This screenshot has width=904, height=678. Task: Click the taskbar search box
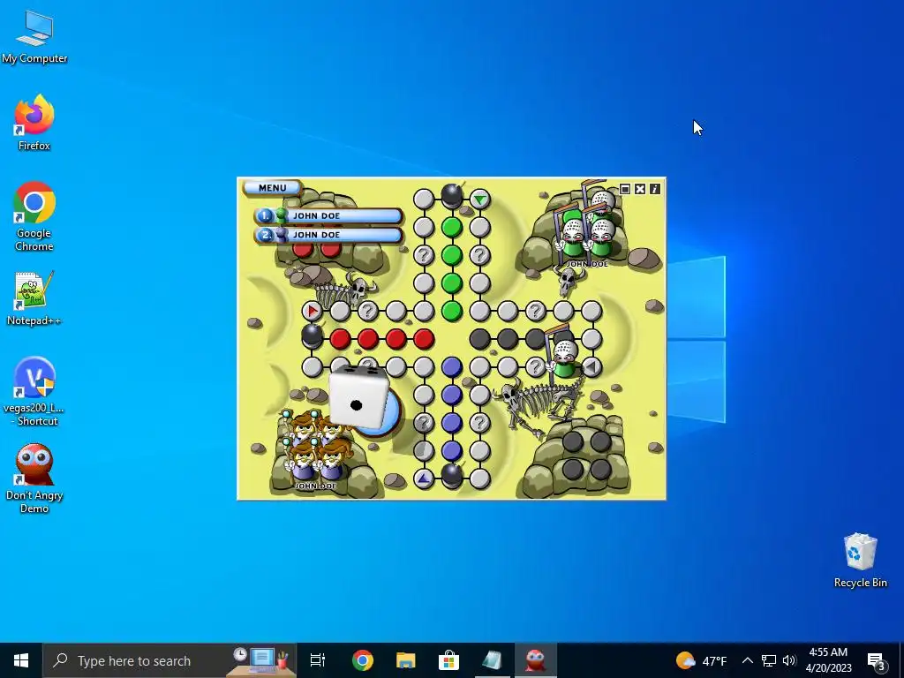tap(169, 660)
